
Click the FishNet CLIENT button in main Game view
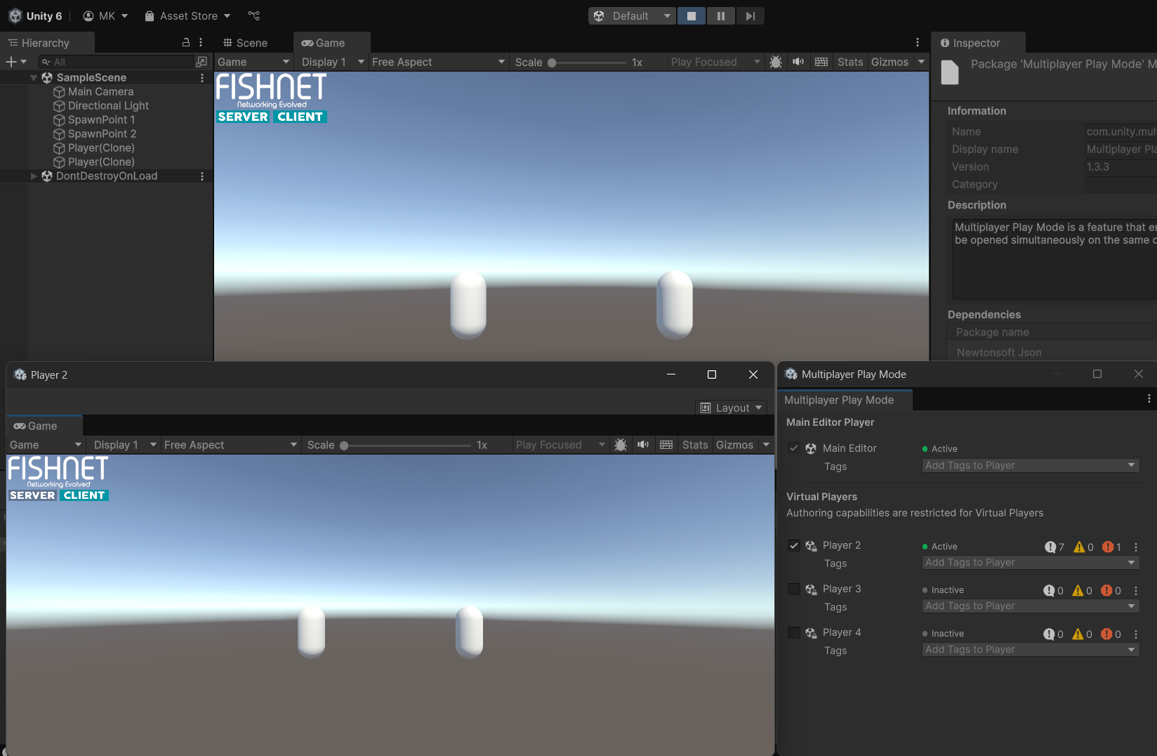300,117
